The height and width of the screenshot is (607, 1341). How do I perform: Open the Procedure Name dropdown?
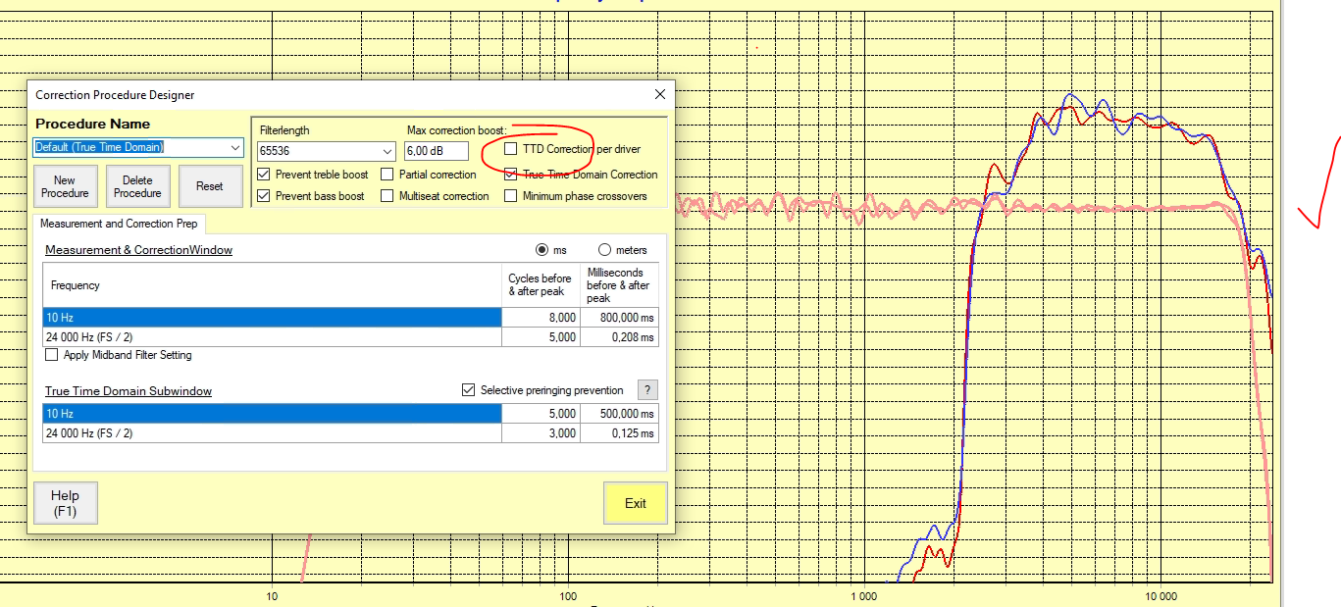click(x=234, y=147)
